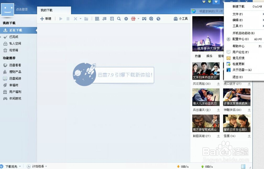Click the 点击登录 login link
Viewport: 264px width, 169px height.
click(22, 10)
